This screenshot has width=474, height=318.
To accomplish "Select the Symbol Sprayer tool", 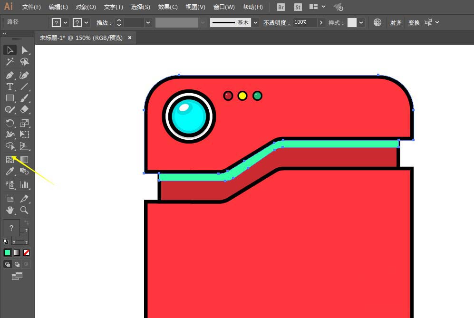I will point(10,185).
